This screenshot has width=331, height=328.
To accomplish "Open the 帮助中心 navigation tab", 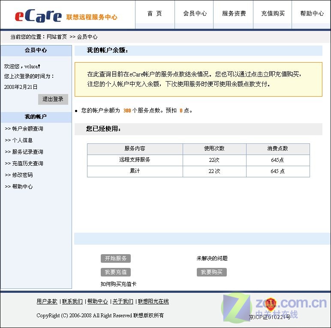I will [312, 14].
